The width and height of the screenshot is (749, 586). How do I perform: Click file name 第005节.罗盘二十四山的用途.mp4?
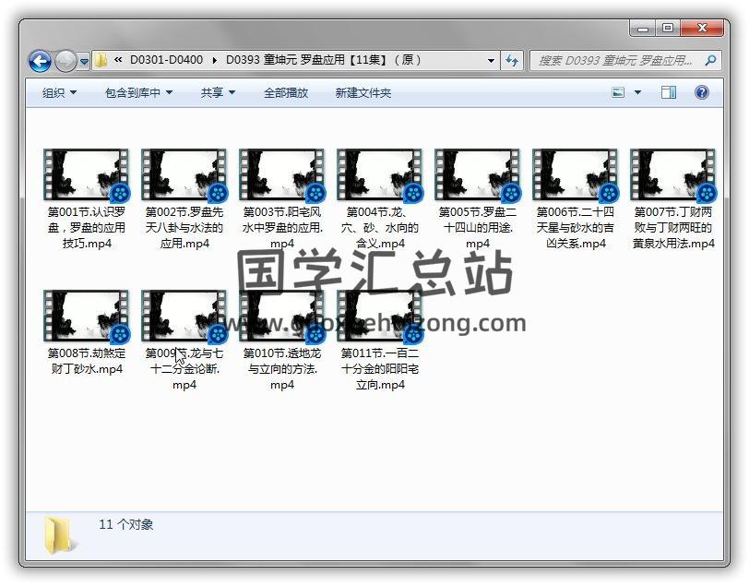pos(478,228)
